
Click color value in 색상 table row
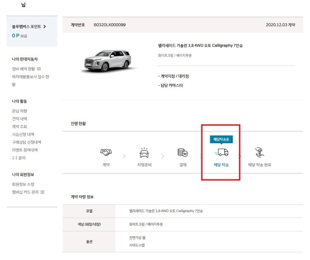pyautogui.click(x=146, y=224)
